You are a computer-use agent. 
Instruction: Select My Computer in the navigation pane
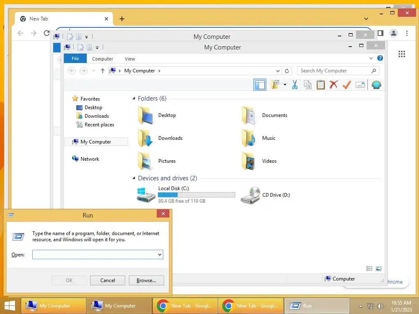(96, 142)
